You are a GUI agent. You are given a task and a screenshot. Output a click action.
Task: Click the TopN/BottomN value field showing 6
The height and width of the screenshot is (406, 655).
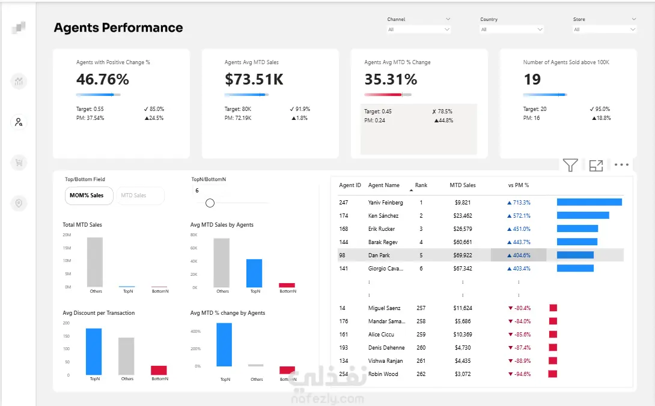coord(209,191)
